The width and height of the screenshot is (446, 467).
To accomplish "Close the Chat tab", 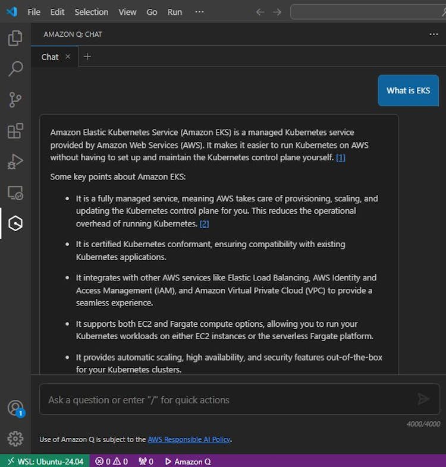I will [x=68, y=56].
